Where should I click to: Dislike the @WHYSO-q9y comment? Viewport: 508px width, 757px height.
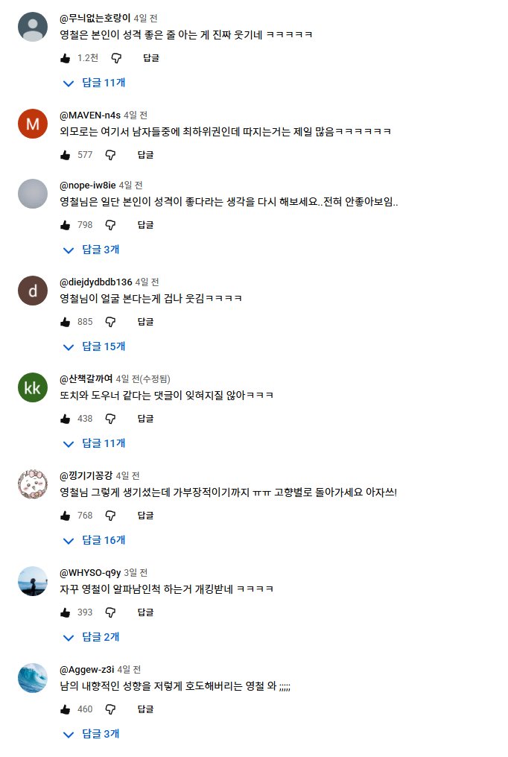(x=111, y=612)
